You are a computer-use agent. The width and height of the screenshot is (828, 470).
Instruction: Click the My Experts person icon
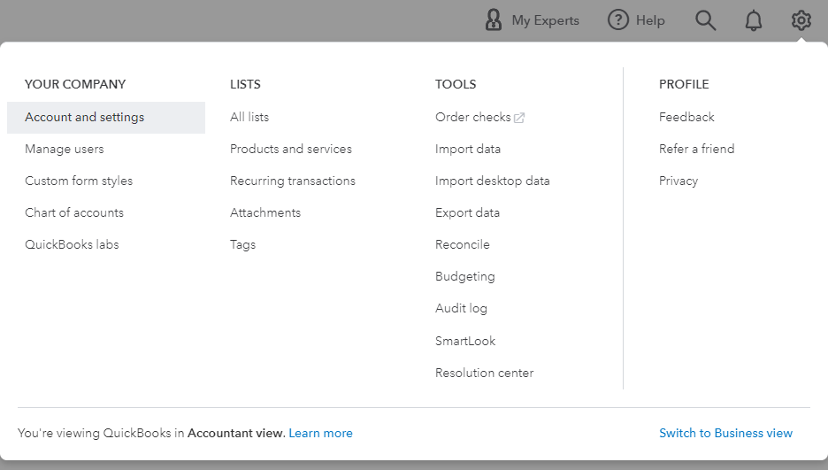pyautogui.click(x=494, y=20)
